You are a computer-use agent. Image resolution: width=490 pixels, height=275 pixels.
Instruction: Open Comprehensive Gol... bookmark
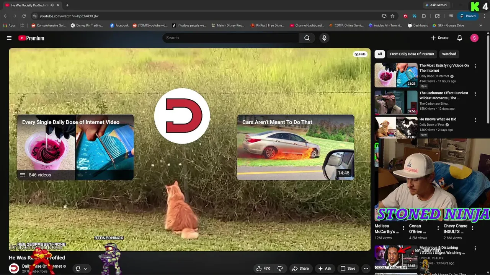49,26
